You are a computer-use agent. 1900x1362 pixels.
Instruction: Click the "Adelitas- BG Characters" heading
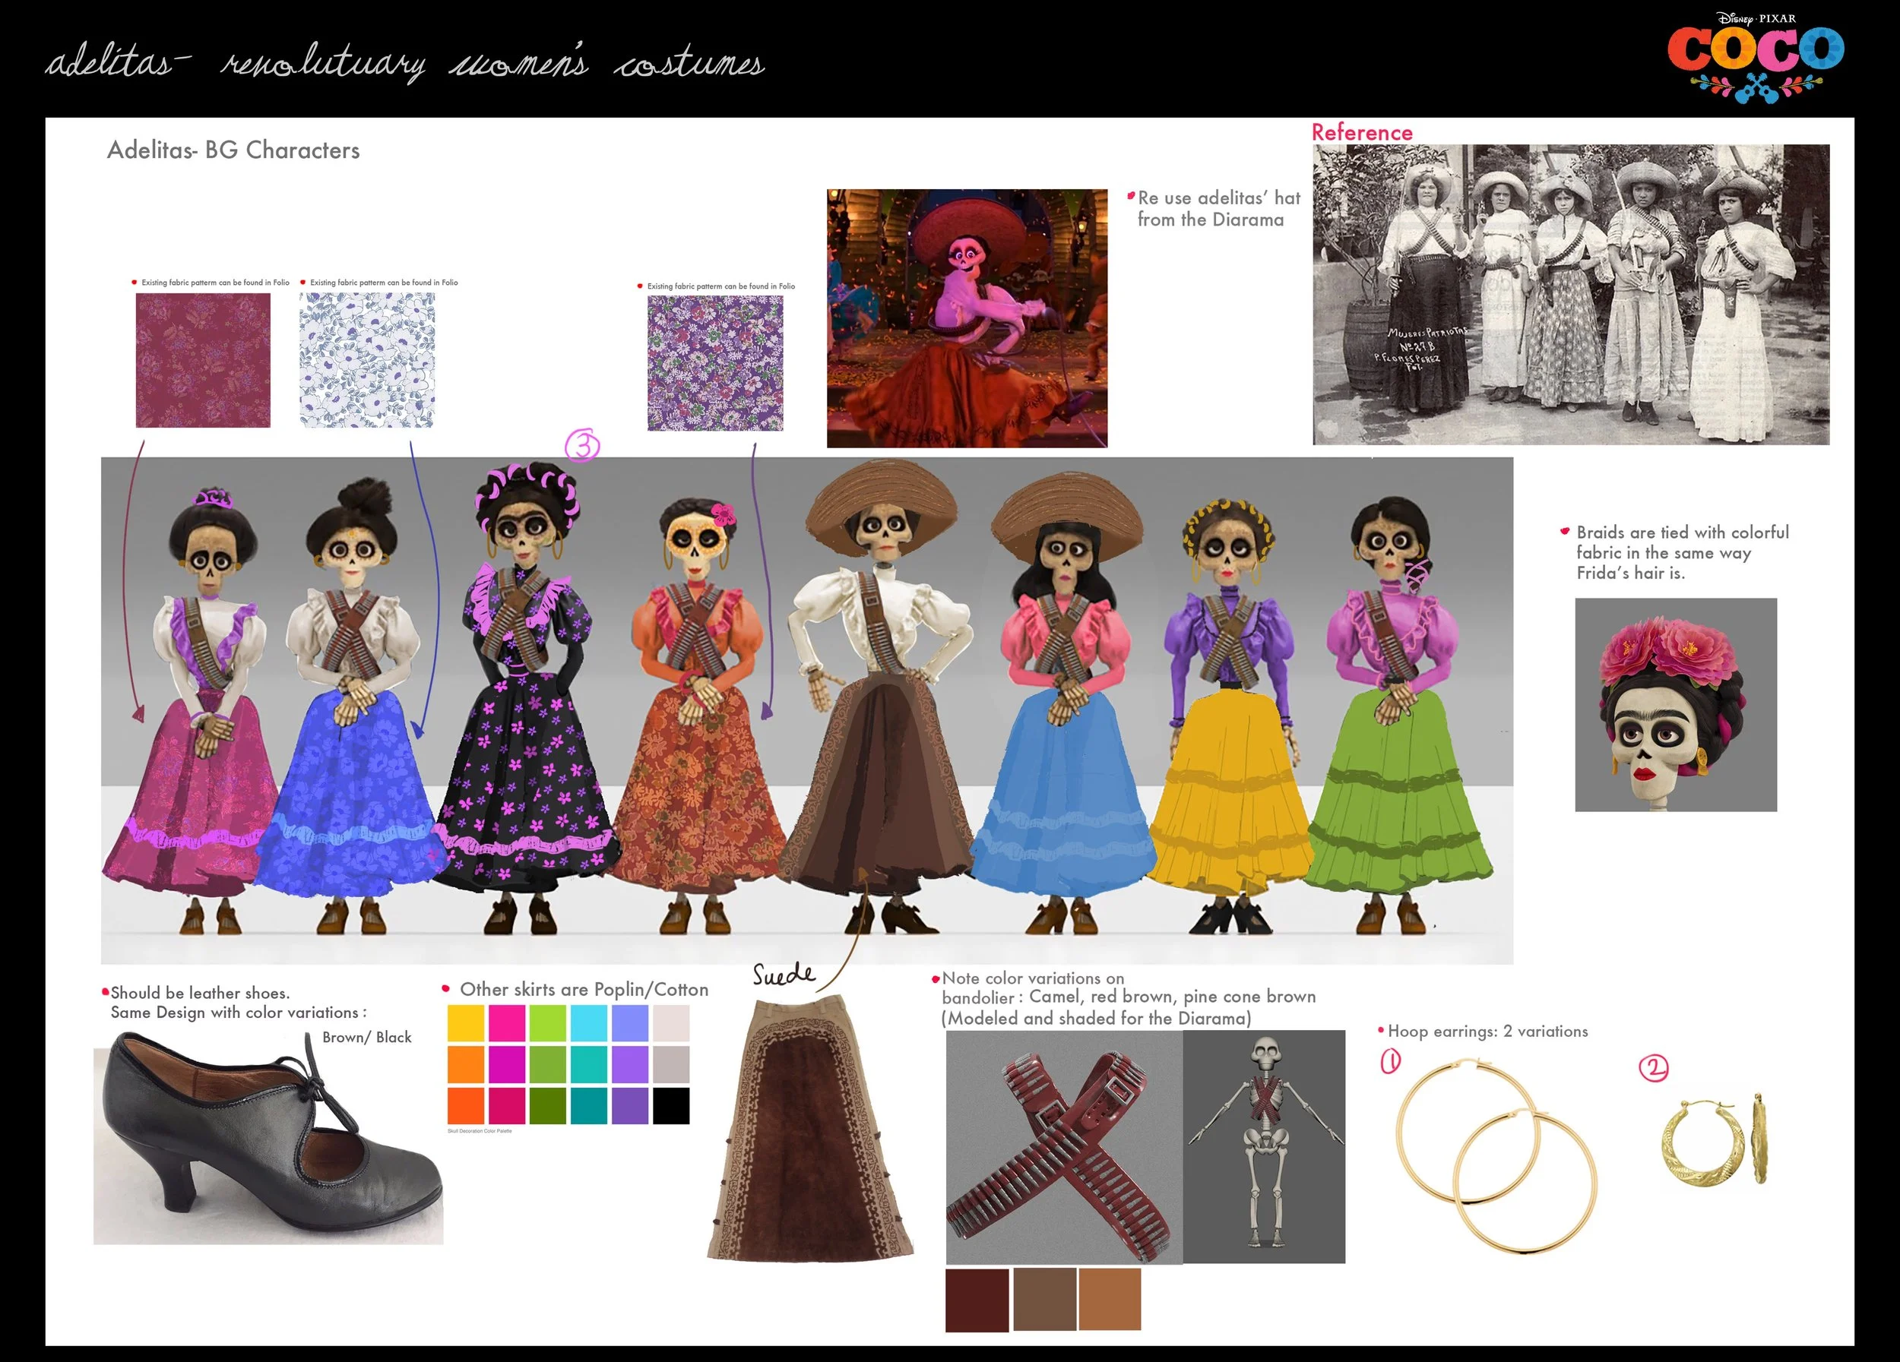234,150
